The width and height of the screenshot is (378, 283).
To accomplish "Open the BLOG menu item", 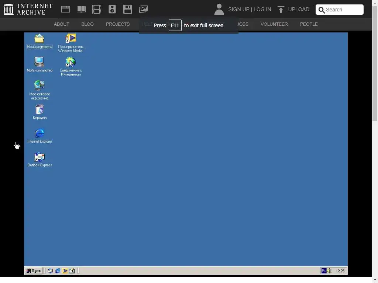I will (87, 24).
